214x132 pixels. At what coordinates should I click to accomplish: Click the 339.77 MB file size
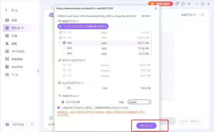(x=143, y=43)
